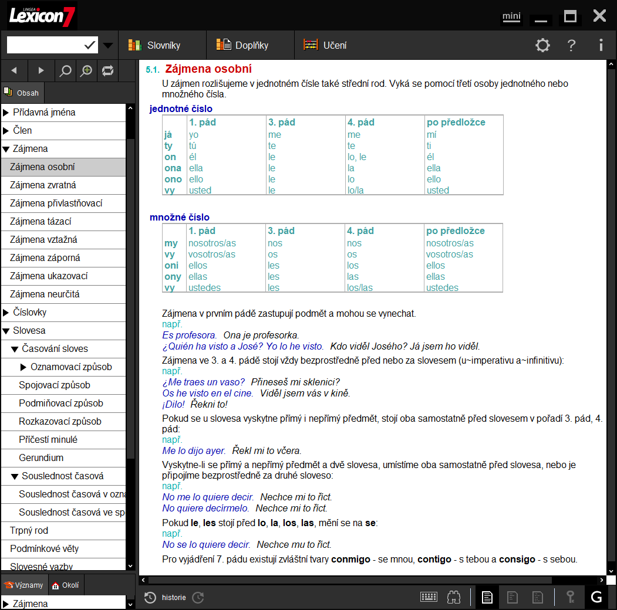The width and height of the screenshot is (617, 610).
Task: Switch to mini mode
Action: [x=511, y=16]
